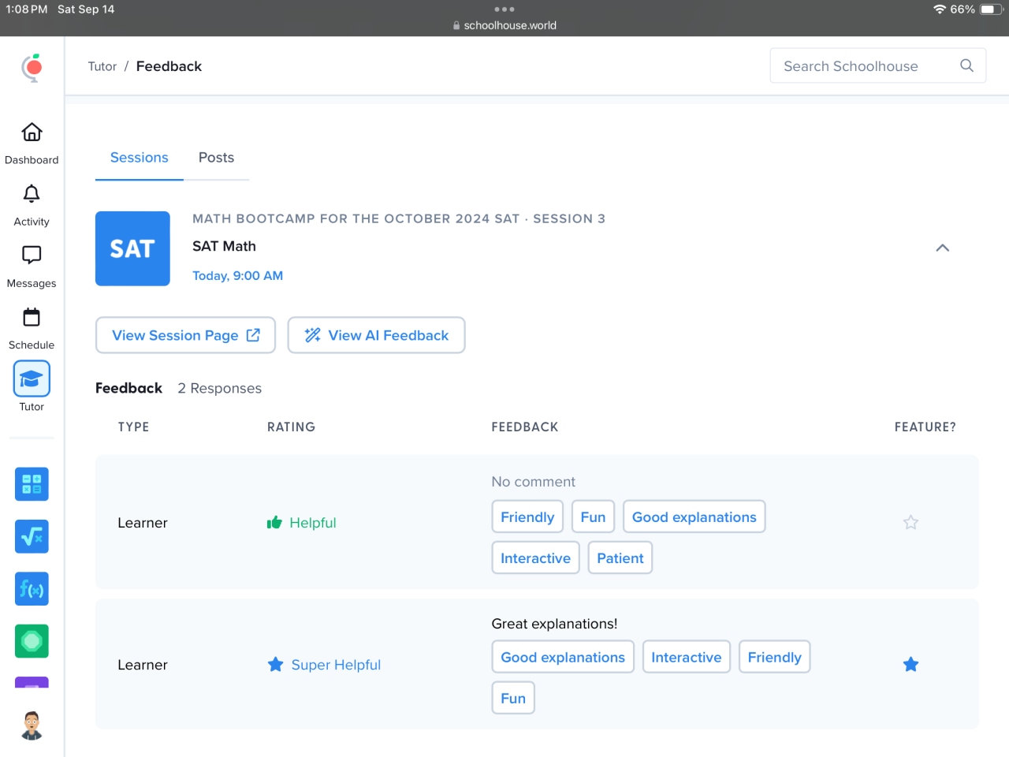
Task: Click the Schoolhouse logo in the sidebar
Action: (32, 68)
